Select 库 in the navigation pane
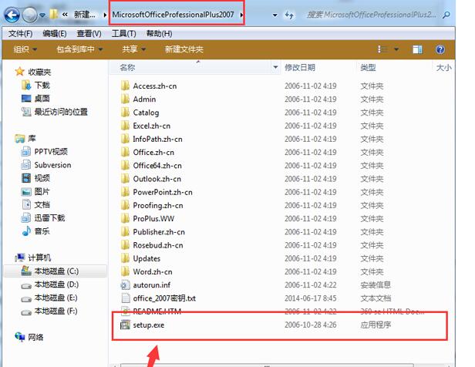 (32, 138)
